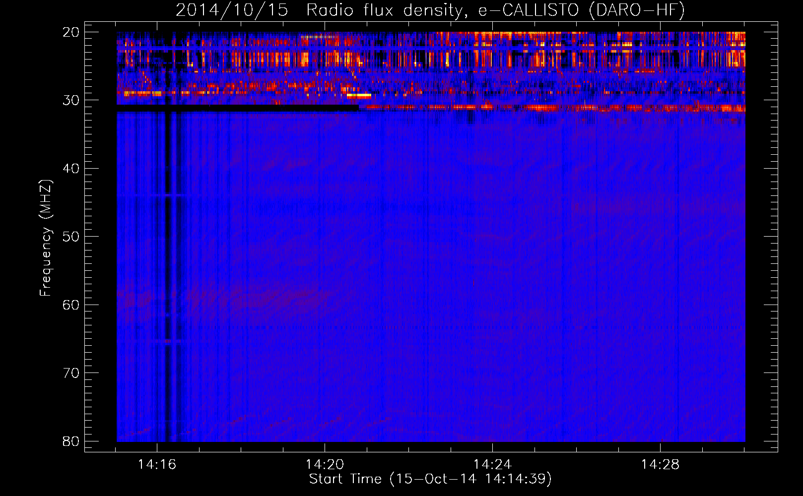
Task: Click the 20 MHz frequency label
Action: click(71, 32)
